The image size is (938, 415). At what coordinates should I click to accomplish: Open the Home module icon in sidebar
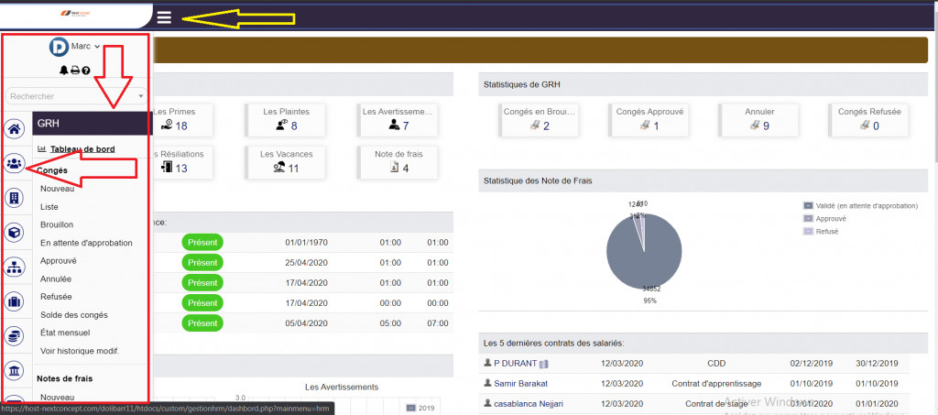pos(15,130)
